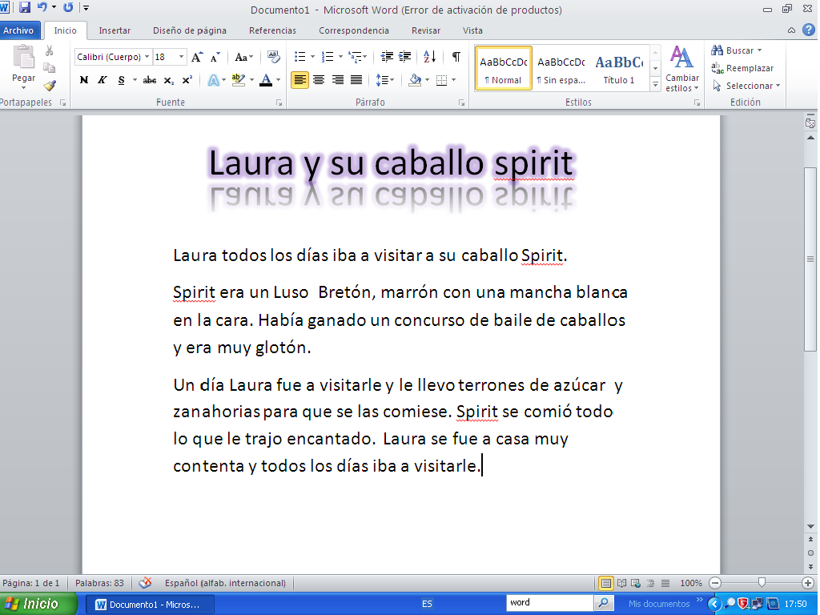Click the Format Painter brush icon
Viewport: 820px width, 615px height.
click(x=50, y=86)
